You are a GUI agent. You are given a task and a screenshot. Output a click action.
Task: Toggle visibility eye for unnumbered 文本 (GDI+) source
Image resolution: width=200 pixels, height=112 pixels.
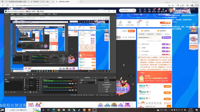(37, 86)
